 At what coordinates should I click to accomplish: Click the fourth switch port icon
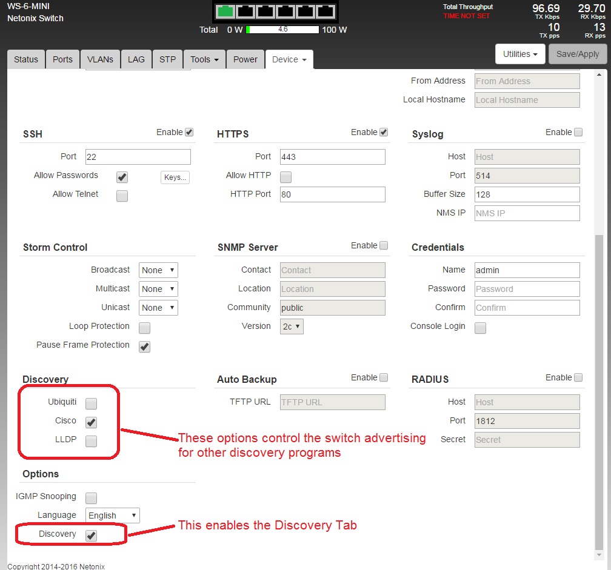(285, 12)
